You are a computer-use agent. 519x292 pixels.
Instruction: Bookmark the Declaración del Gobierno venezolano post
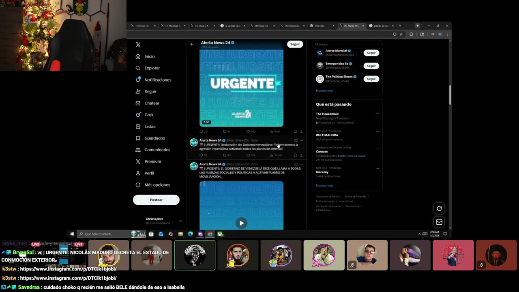295,155
